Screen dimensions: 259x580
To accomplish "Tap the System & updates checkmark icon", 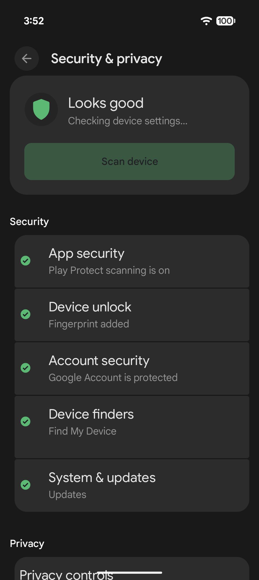I will 26,485.
